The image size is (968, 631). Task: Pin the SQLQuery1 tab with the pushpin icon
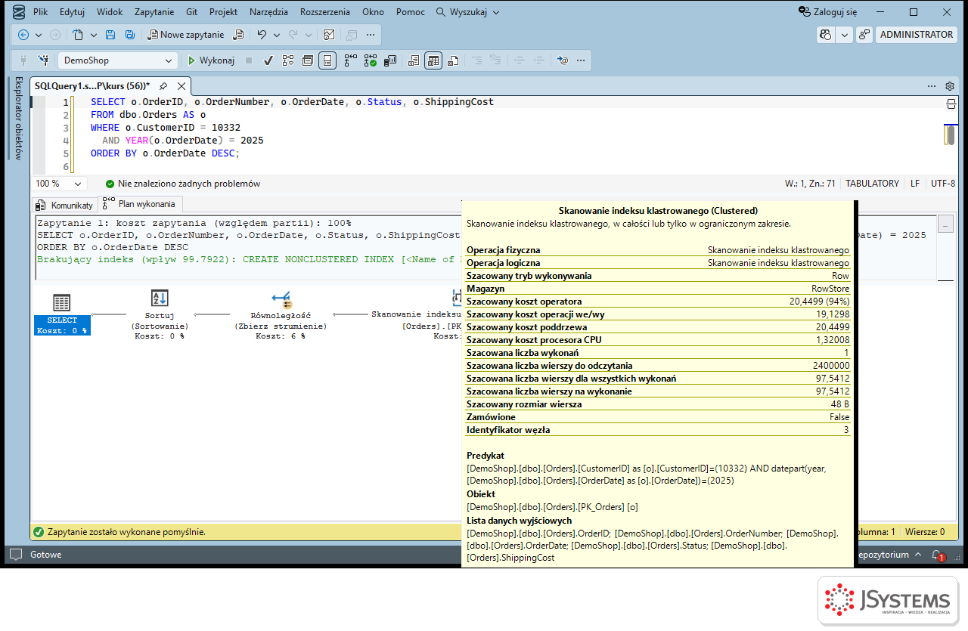(163, 86)
